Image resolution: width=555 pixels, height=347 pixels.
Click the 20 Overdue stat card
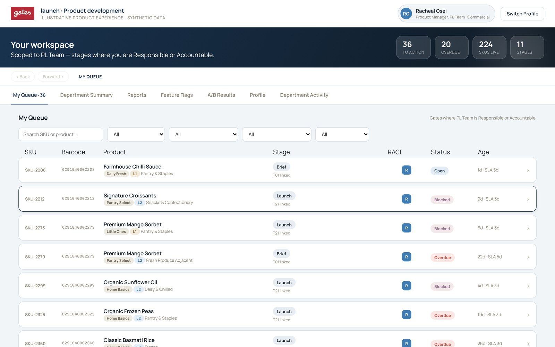451,48
